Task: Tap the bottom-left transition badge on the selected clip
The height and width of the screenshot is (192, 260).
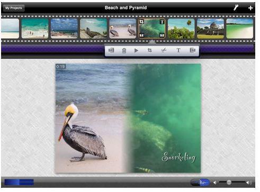Action: pos(141,35)
